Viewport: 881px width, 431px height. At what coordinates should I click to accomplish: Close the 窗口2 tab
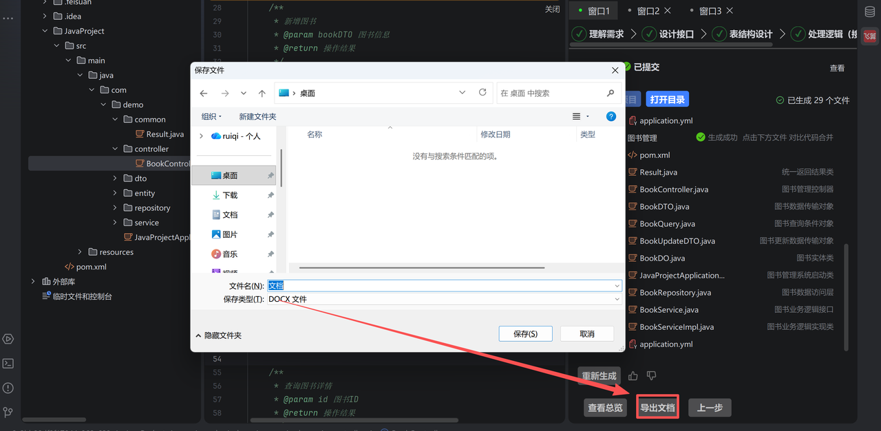pos(668,10)
